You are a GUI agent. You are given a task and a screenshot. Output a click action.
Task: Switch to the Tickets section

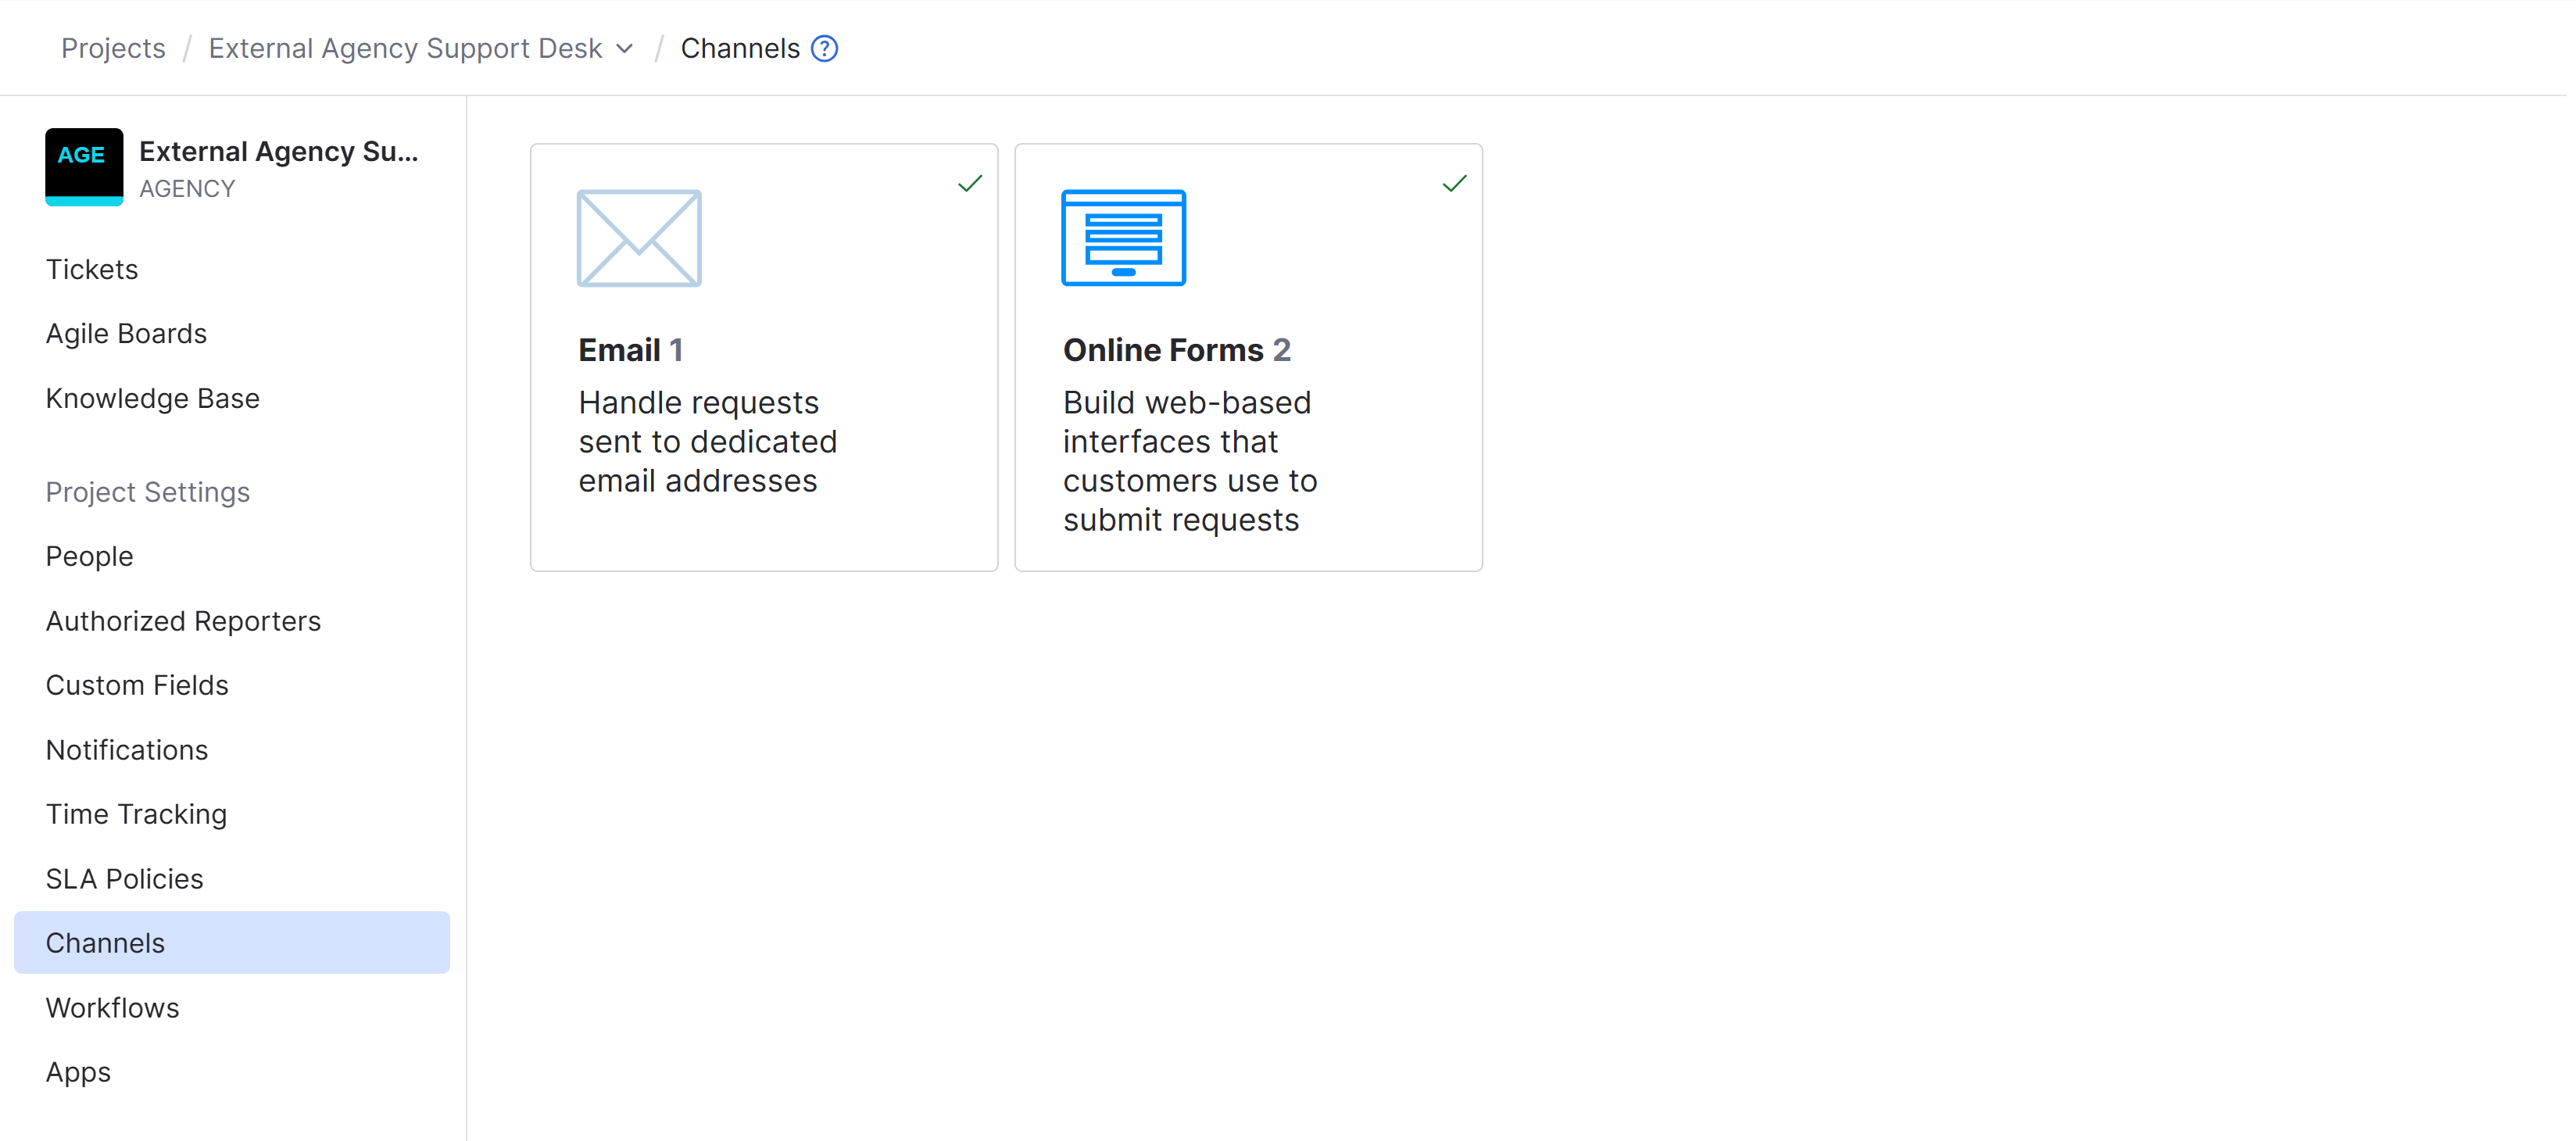[x=91, y=268]
